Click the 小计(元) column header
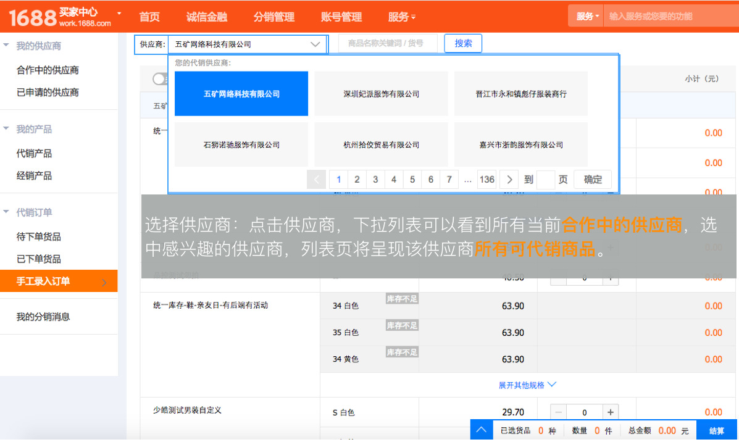 tap(702, 78)
